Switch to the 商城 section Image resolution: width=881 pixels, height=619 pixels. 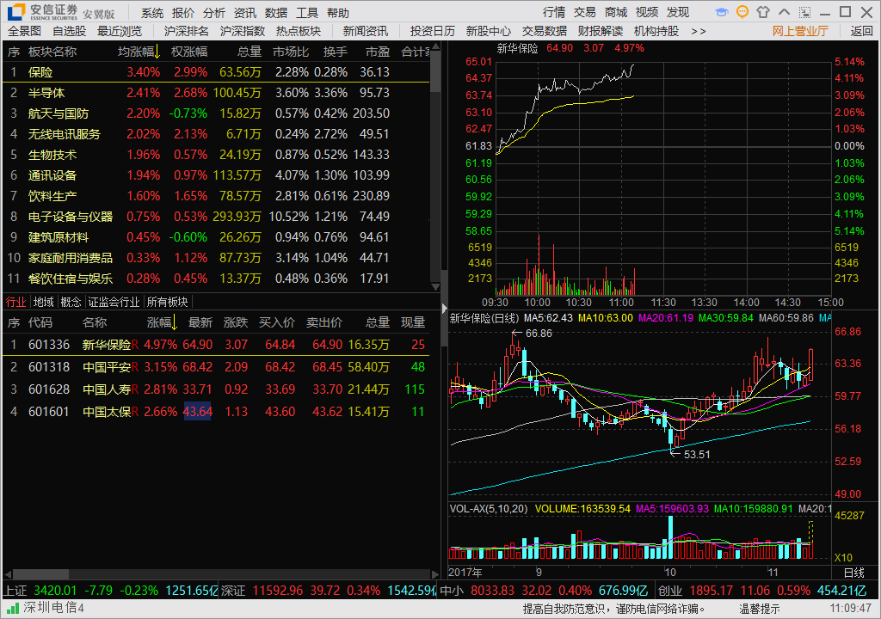(616, 12)
